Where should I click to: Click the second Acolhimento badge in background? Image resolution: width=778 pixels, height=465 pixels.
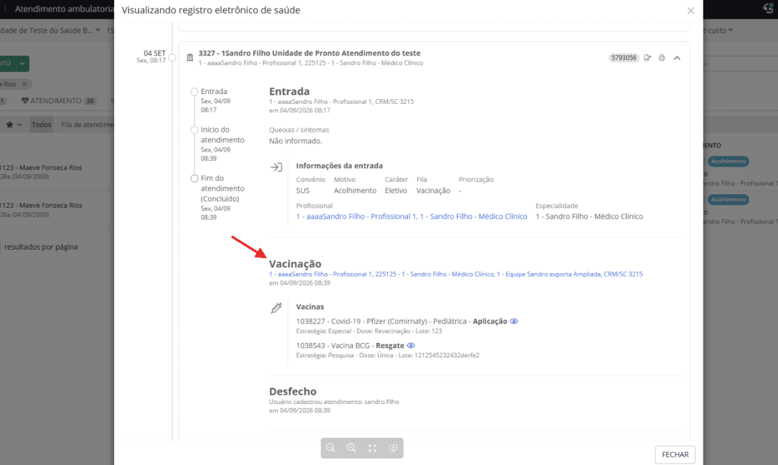point(728,199)
